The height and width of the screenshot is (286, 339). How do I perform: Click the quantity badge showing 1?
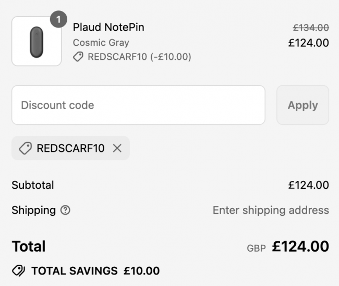pyautogui.click(x=58, y=19)
